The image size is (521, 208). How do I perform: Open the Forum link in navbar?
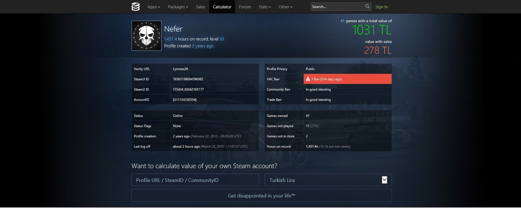point(245,7)
